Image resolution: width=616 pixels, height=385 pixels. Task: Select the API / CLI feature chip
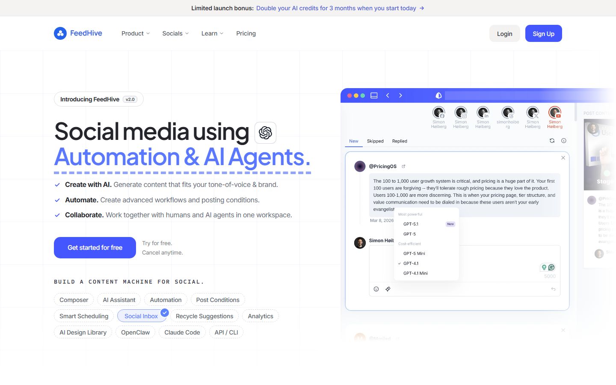[226, 332]
